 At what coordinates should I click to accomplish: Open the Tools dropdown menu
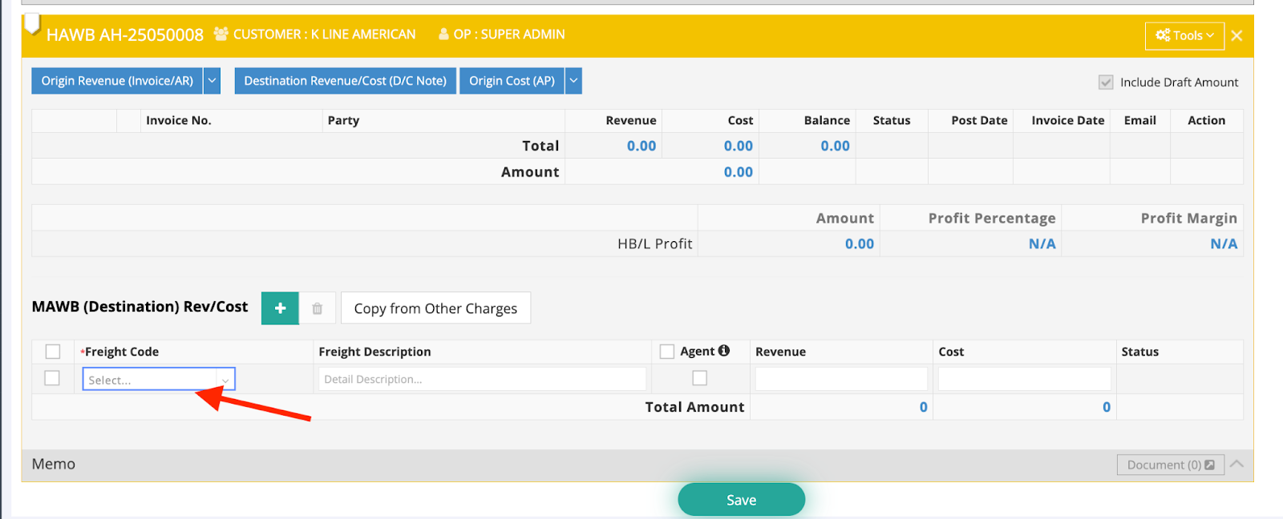point(1184,36)
